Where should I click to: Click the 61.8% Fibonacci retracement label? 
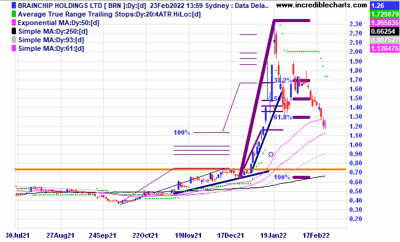(x=283, y=117)
